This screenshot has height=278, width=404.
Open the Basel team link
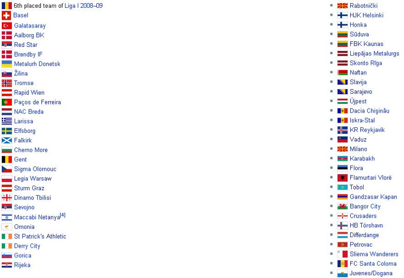21,15
